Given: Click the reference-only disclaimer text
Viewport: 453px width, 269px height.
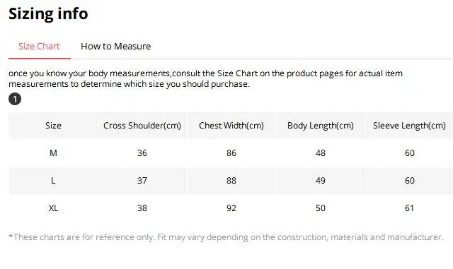Looking at the screenshot, I should (226, 237).
